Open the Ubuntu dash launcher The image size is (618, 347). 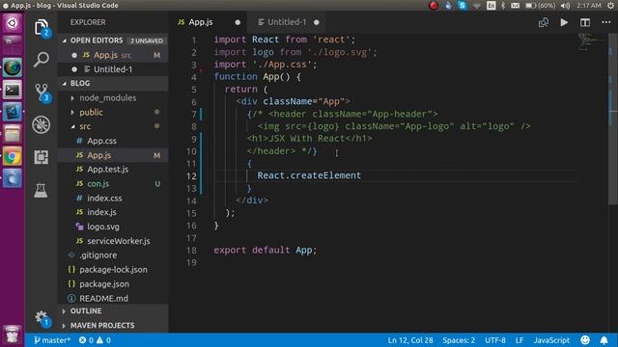(x=12, y=23)
